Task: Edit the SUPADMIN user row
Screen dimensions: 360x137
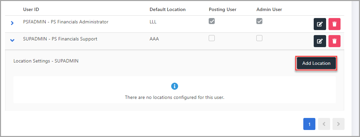Action: [320, 41]
